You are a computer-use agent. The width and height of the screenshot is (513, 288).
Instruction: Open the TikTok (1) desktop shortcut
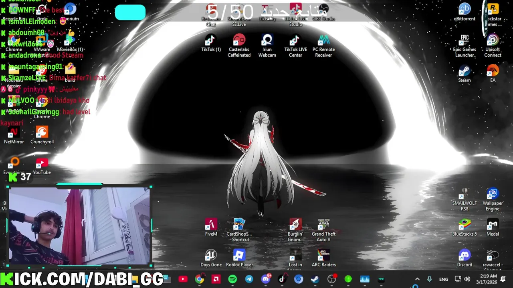(211, 43)
